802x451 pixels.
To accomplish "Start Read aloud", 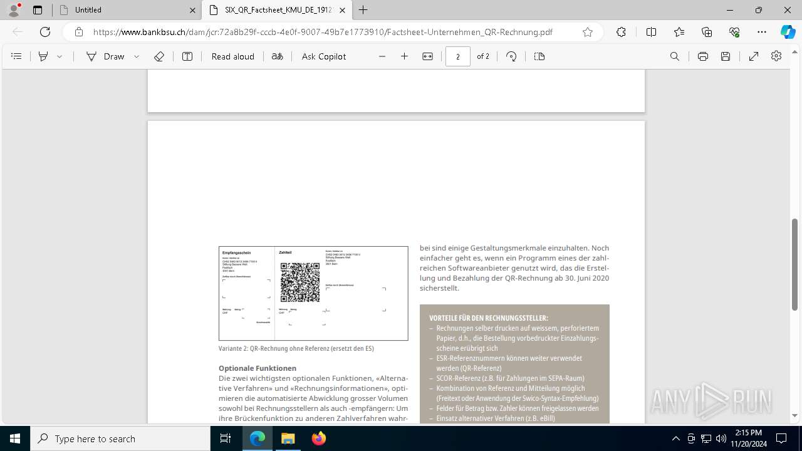I will click(x=233, y=56).
